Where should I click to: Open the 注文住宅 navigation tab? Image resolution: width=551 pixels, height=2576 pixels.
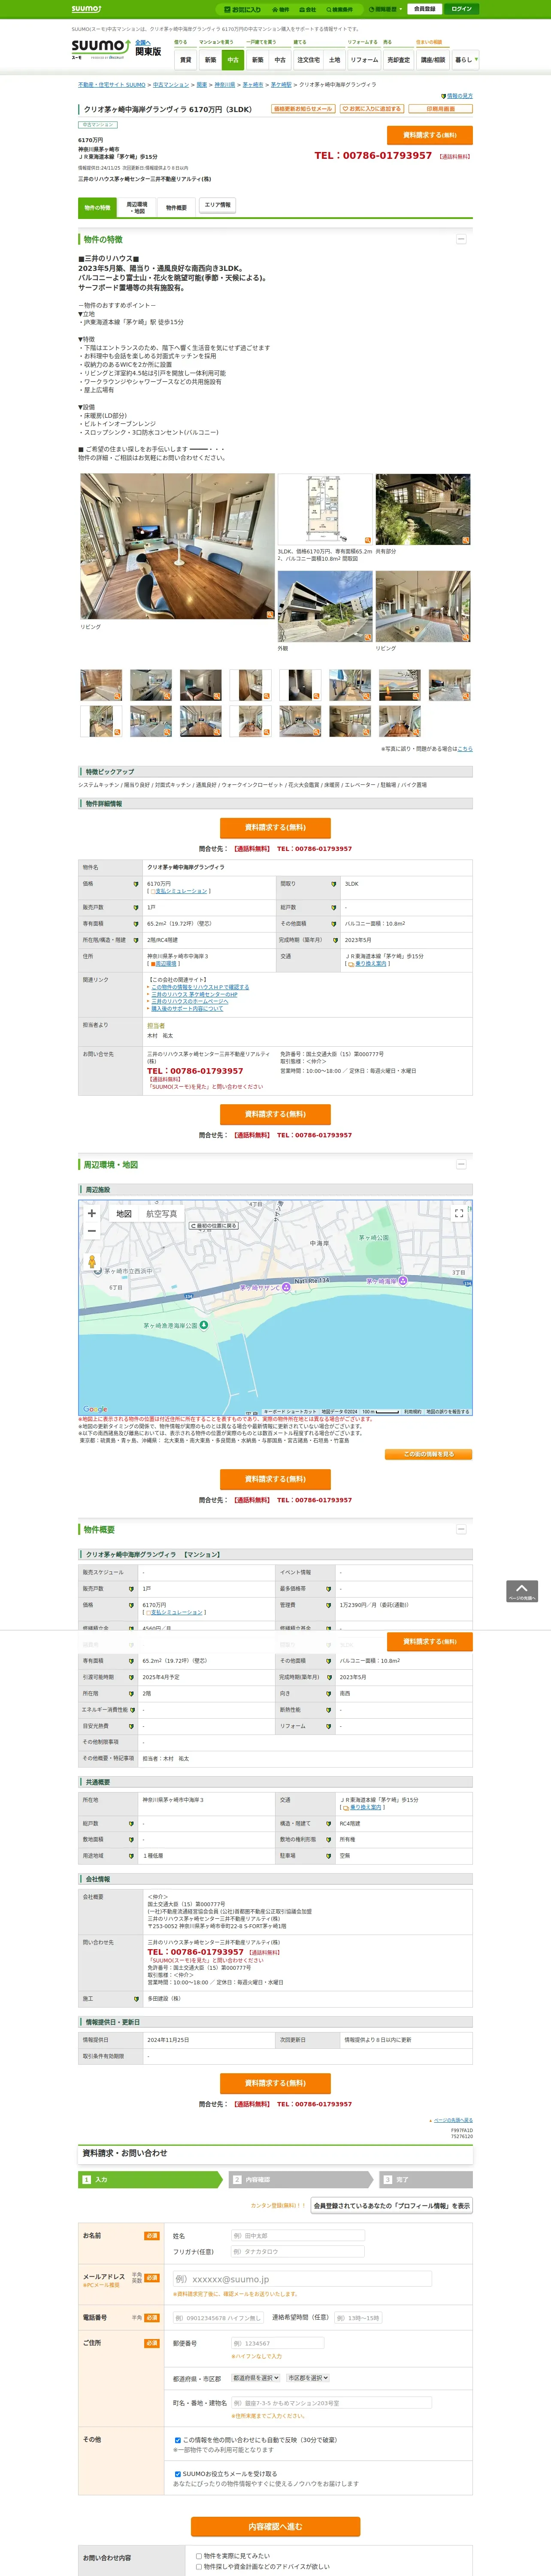click(308, 60)
